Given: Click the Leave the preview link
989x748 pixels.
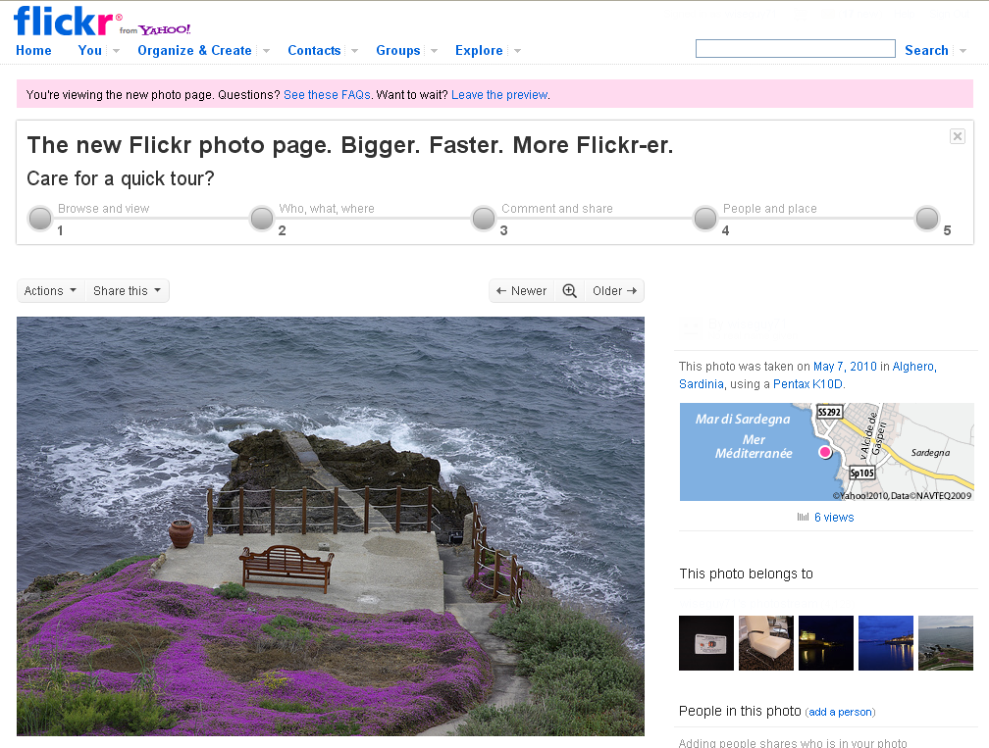Looking at the screenshot, I should tap(499, 94).
